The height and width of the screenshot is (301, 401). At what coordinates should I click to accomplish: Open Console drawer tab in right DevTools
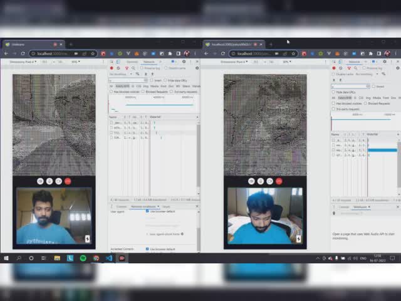[344, 206]
